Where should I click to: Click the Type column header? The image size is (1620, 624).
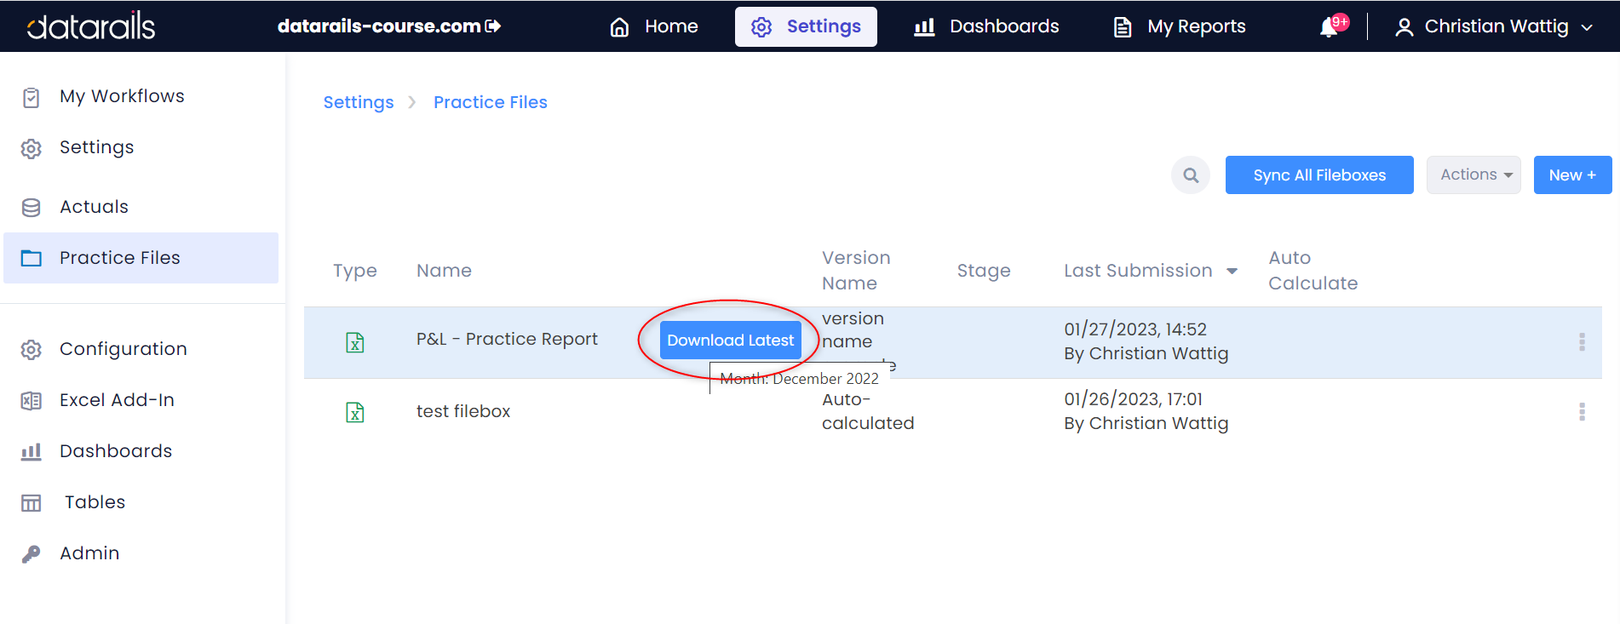[355, 271]
